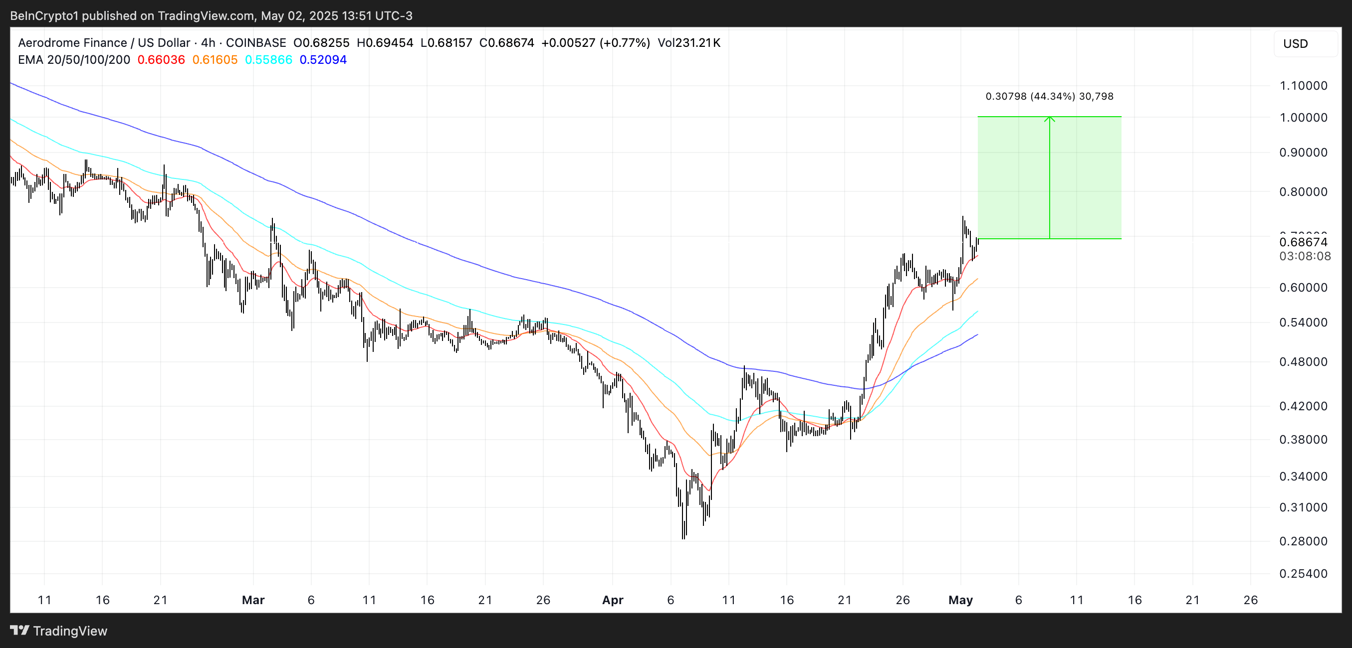This screenshot has height=648, width=1352.
Task: Click the Vol 231.21K volume readout
Action: coord(688,42)
